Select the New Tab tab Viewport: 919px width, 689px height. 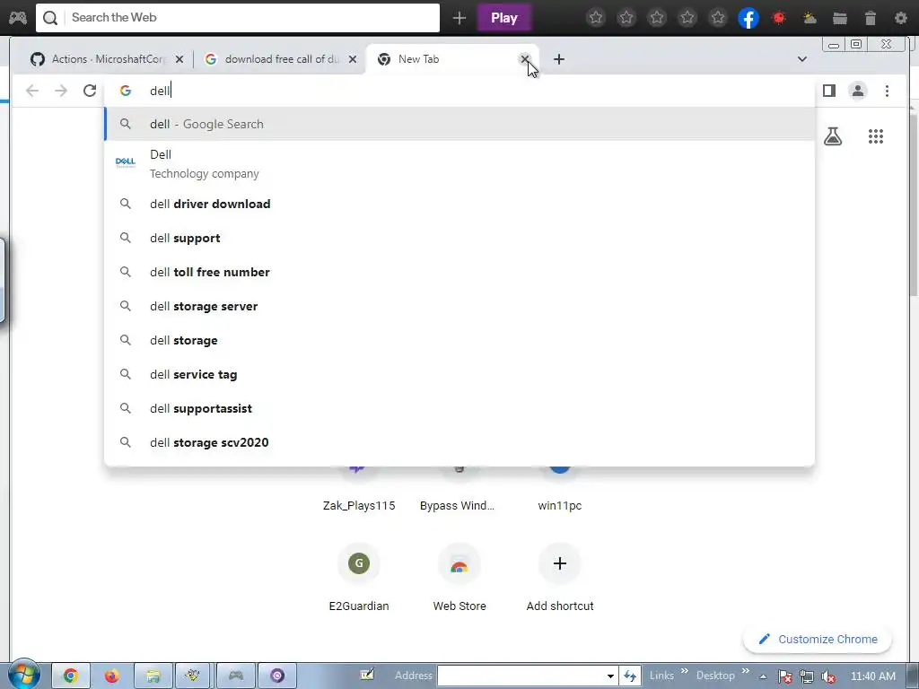click(x=451, y=59)
